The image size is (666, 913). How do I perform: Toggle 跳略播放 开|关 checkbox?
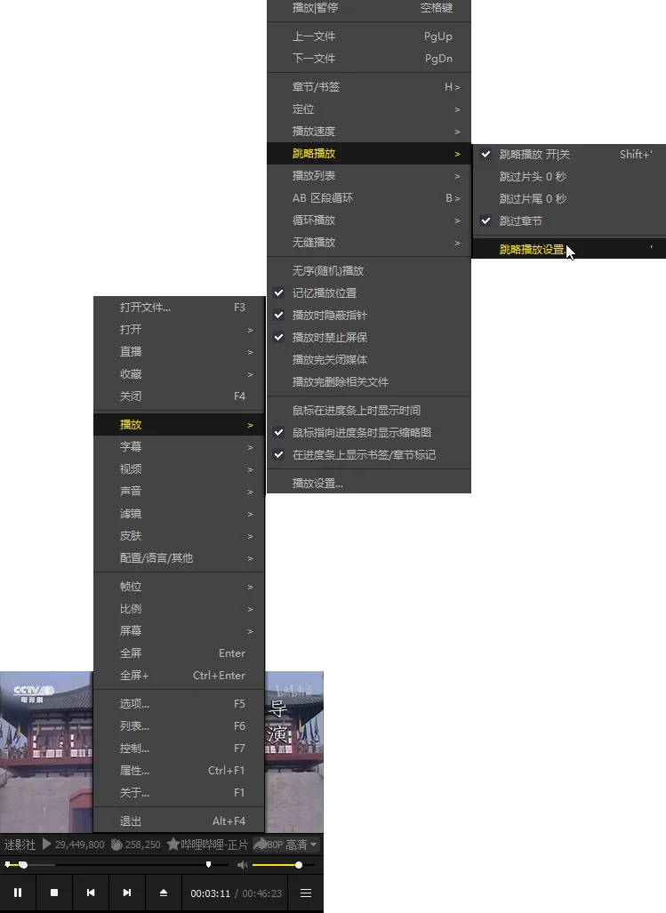click(534, 154)
